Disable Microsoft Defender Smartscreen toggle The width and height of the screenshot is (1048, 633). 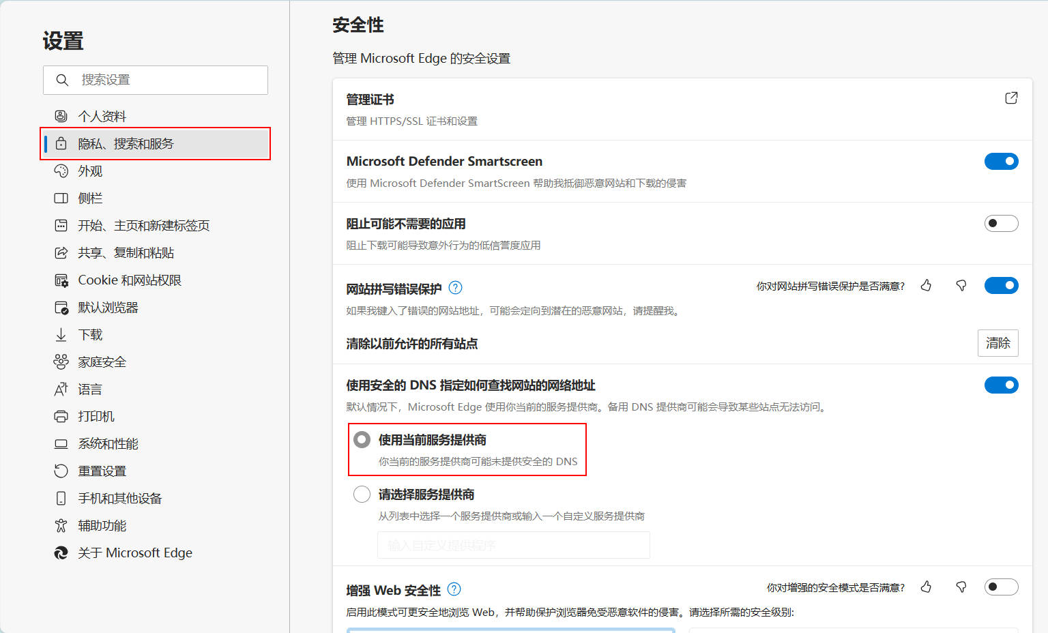[x=1001, y=161]
